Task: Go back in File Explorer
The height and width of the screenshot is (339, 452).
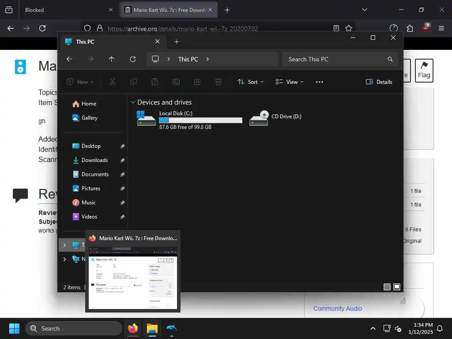Action: [x=69, y=59]
